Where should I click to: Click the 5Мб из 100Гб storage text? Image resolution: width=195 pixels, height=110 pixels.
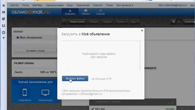tap(48, 72)
